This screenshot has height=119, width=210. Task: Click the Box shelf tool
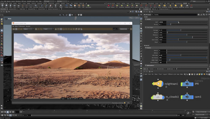(x=3, y=5)
